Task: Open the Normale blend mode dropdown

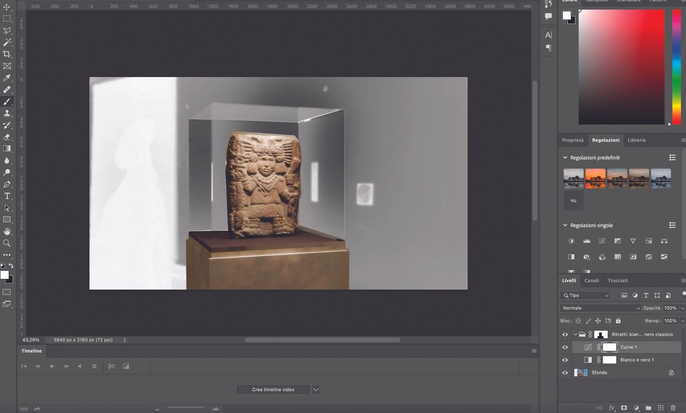Action: coord(600,308)
